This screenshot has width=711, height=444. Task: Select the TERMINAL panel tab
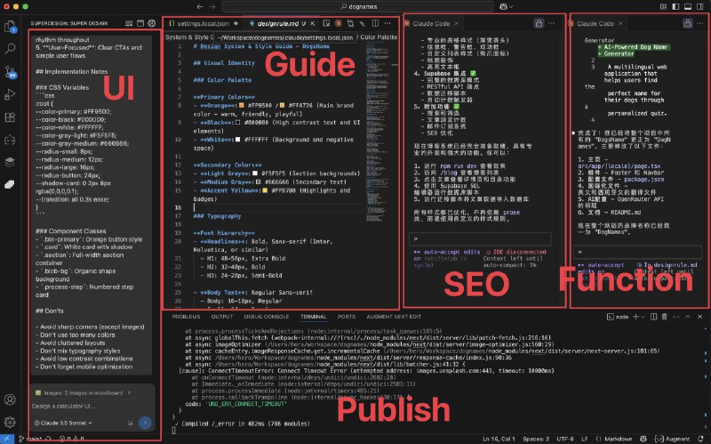(314, 317)
